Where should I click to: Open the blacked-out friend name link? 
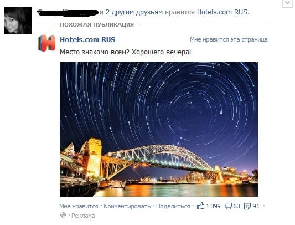68,12
